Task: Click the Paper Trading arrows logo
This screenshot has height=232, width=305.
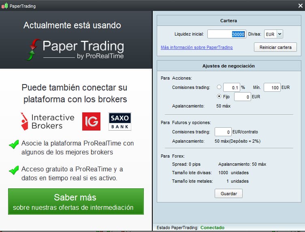Action: (33, 50)
